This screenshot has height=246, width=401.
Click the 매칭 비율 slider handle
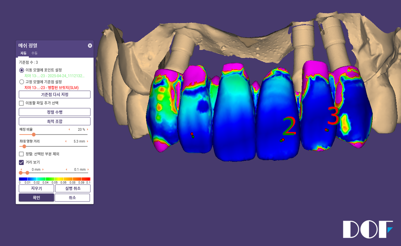pyautogui.click(x=34, y=135)
